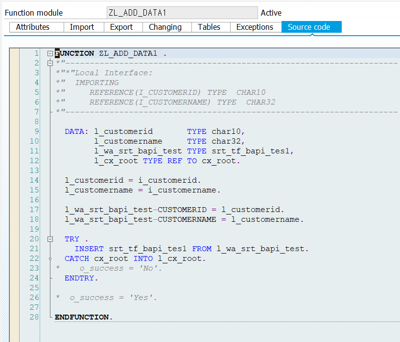This screenshot has height=342, width=400.
Task: Open the Attributes tab
Action: click(x=33, y=27)
